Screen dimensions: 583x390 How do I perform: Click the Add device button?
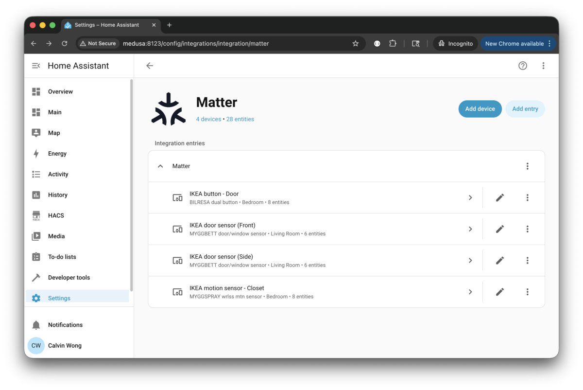[480, 109]
